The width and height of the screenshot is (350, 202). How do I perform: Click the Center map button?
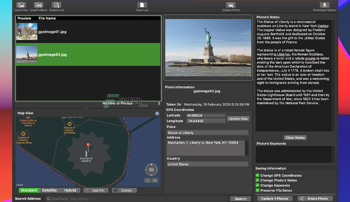click(x=124, y=190)
